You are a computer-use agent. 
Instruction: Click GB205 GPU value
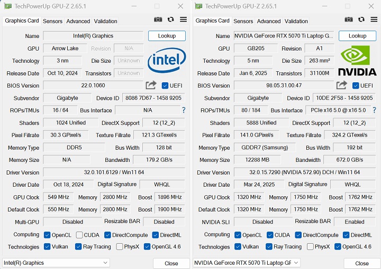[x=256, y=48]
